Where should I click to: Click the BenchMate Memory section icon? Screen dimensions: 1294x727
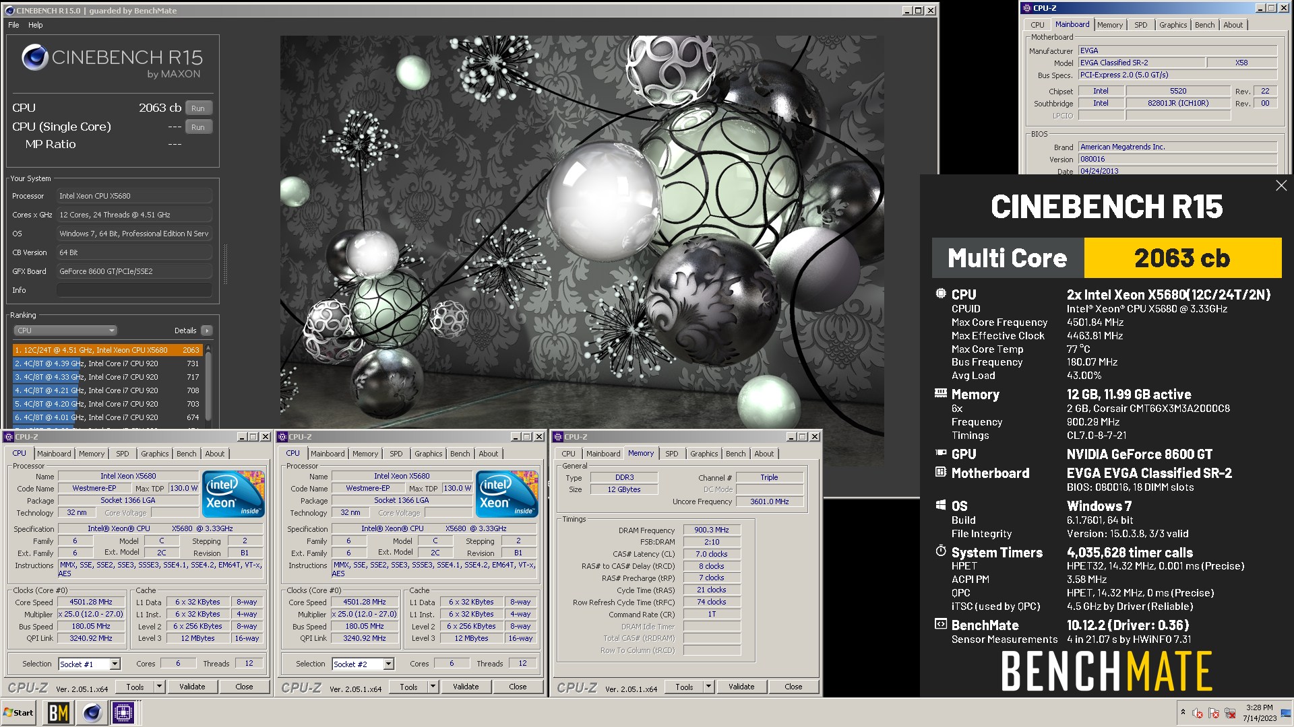click(941, 394)
